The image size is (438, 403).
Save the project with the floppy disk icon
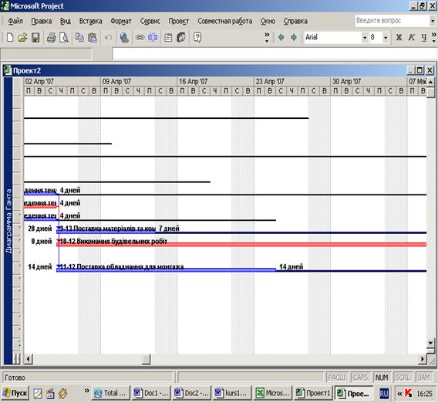[35, 37]
